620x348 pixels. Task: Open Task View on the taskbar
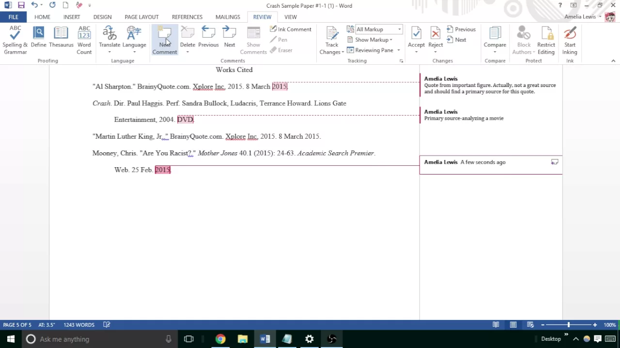tap(189, 339)
